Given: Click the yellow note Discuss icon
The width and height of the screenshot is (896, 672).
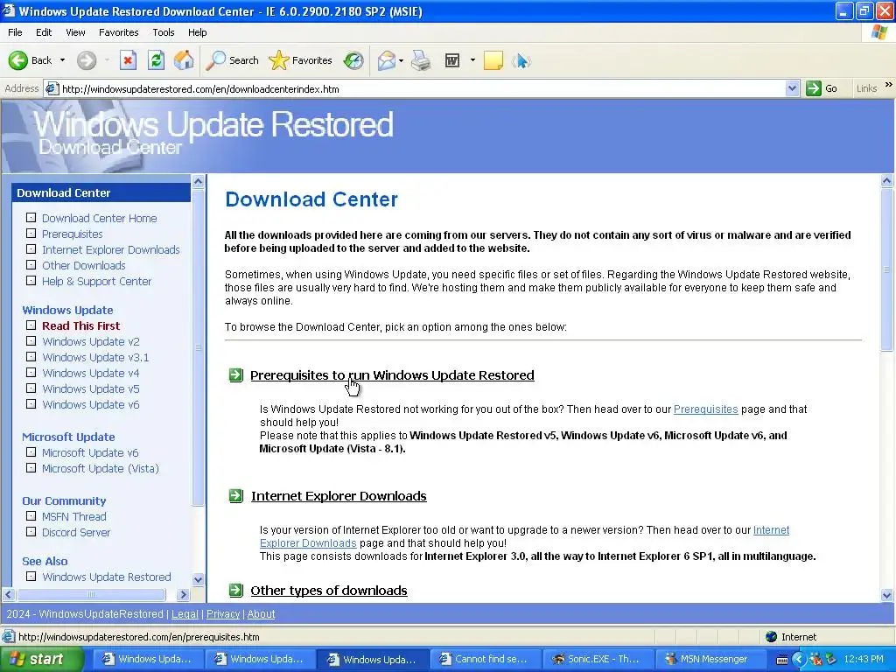Looking at the screenshot, I should click(x=493, y=60).
